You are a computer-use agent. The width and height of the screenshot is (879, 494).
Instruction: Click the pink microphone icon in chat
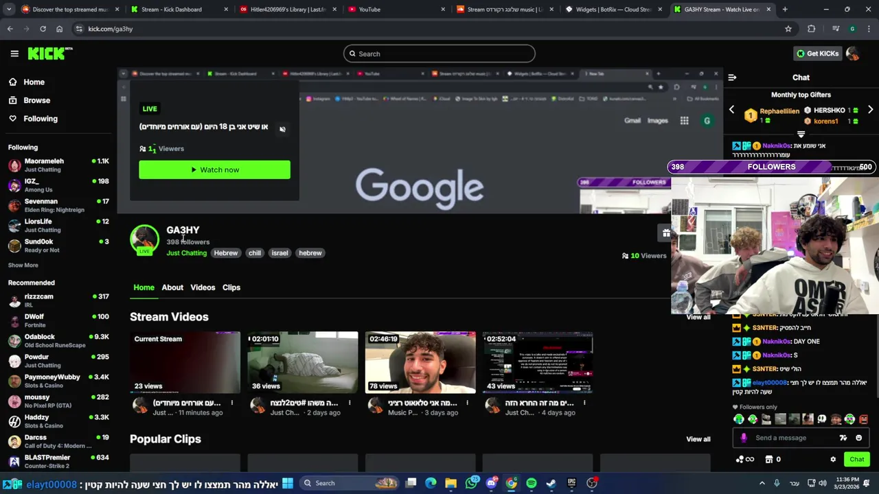[743, 438]
